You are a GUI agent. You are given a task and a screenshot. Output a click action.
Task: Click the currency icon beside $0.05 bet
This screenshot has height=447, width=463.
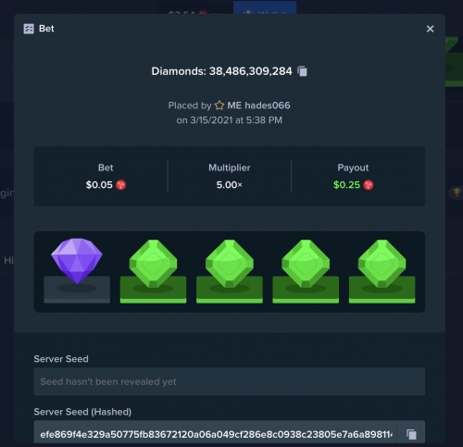(x=120, y=185)
